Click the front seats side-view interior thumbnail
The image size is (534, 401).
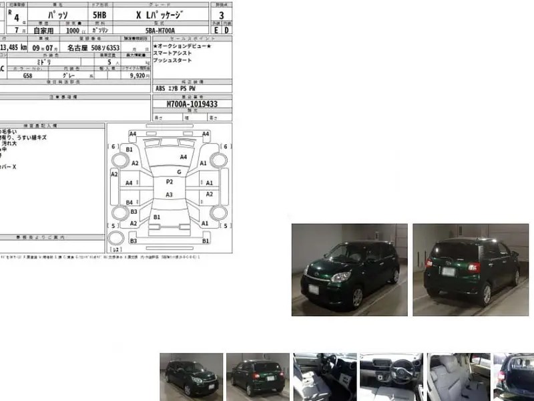324,376
